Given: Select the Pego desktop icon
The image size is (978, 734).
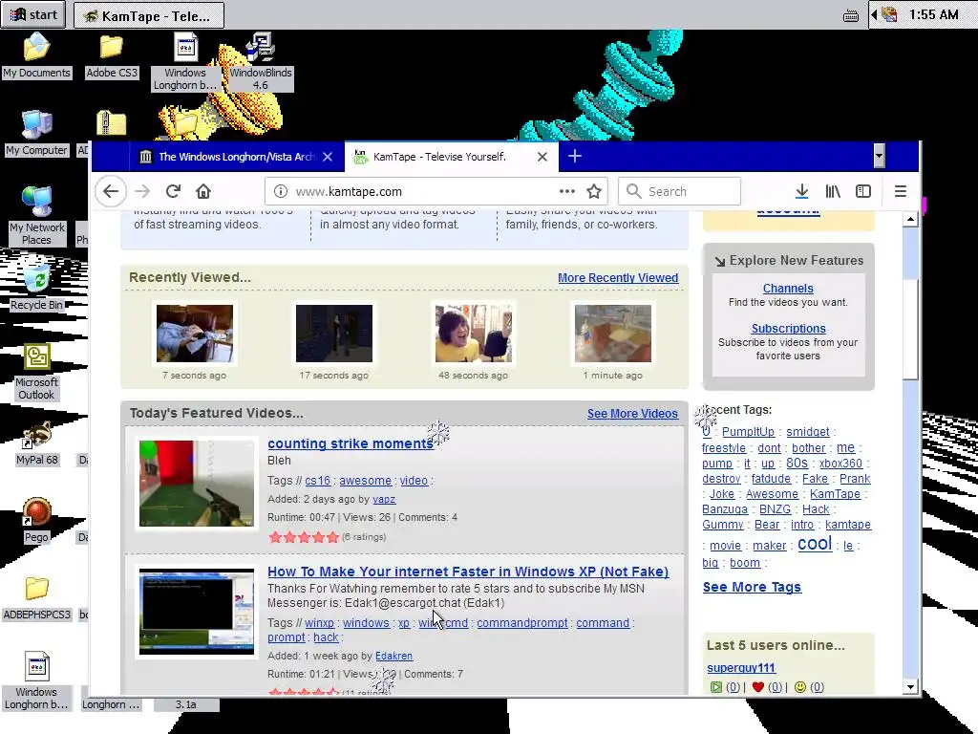Looking at the screenshot, I should [x=36, y=520].
